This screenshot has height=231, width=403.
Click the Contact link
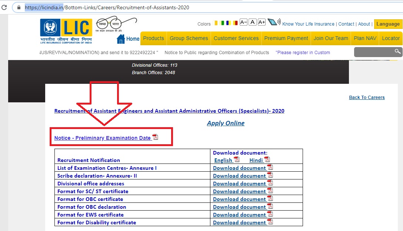(346, 24)
